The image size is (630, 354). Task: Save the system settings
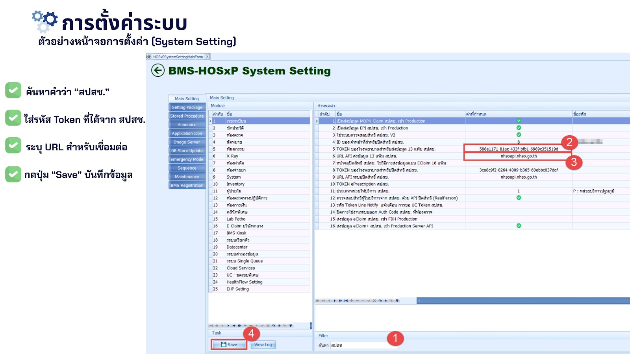229,345
